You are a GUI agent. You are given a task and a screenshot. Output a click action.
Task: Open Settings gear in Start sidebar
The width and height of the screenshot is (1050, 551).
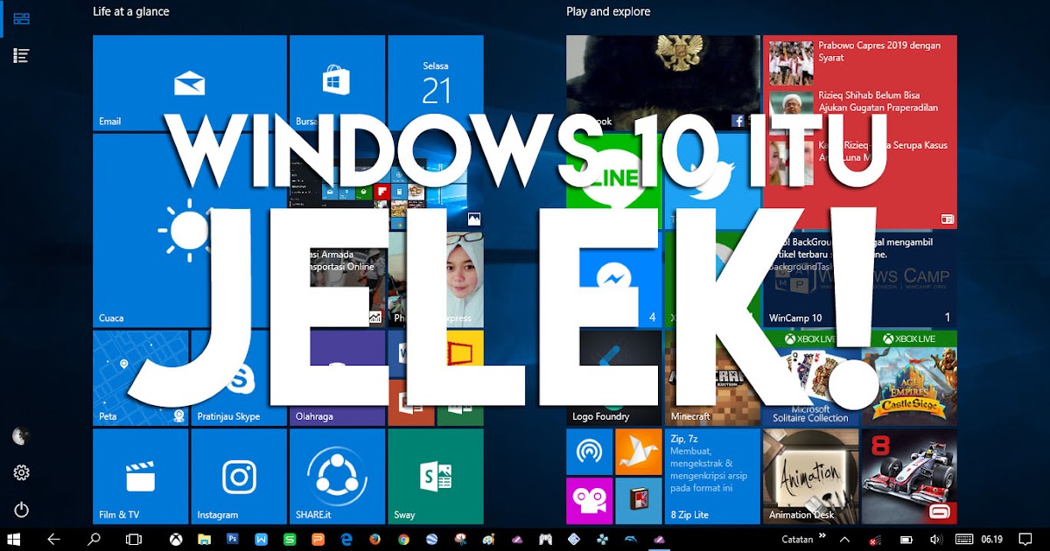tap(22, 473)
